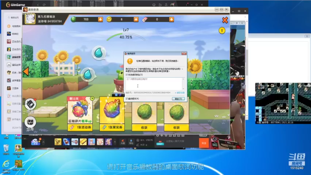Go back in WeGame navigation
The width and height of the screenshot is (311, 175).
pos(38,5)
